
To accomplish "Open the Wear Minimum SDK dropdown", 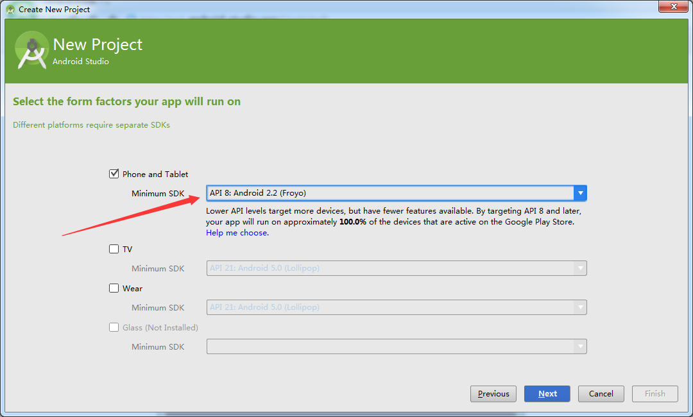I will (x=397, y=307).
